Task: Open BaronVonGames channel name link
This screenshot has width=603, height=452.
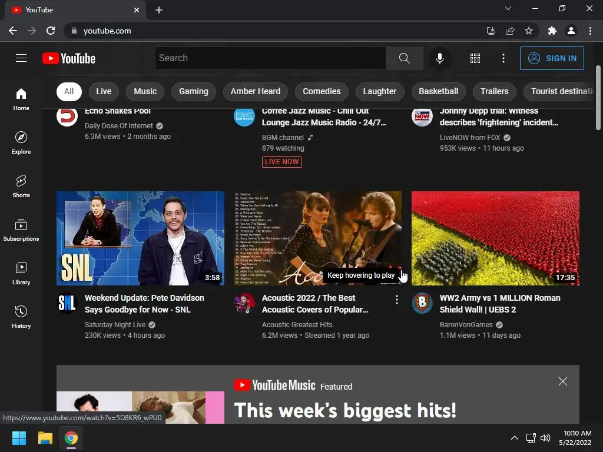Action: point(466,325)
